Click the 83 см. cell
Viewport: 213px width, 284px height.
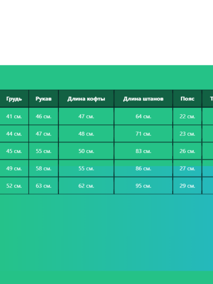click(x=143, y=151)
